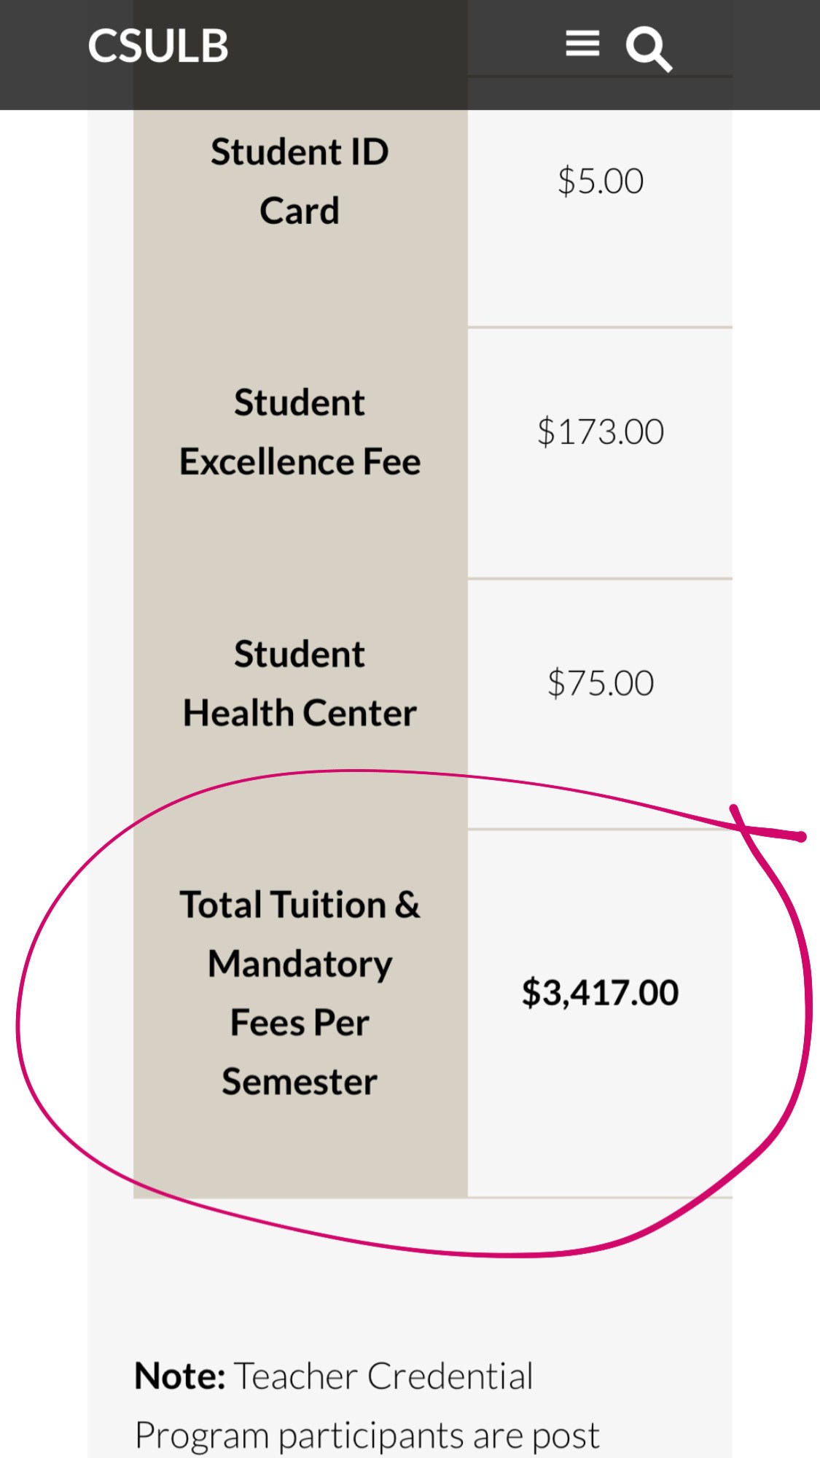Select the Student Health Center label
The image size is (820, 1458).
click(x=300, y=683)
